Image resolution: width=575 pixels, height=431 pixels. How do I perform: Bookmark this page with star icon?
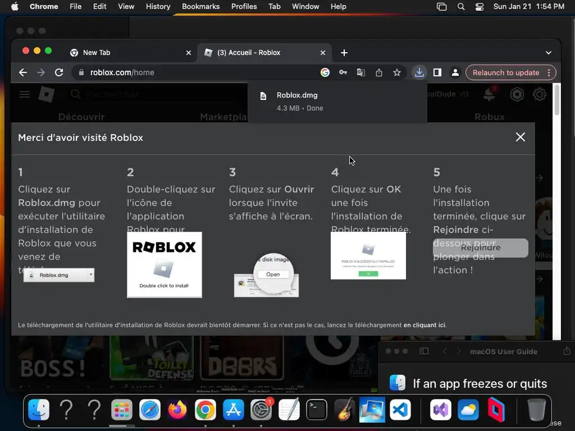397,72
